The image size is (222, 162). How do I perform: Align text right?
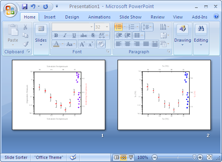136,44
